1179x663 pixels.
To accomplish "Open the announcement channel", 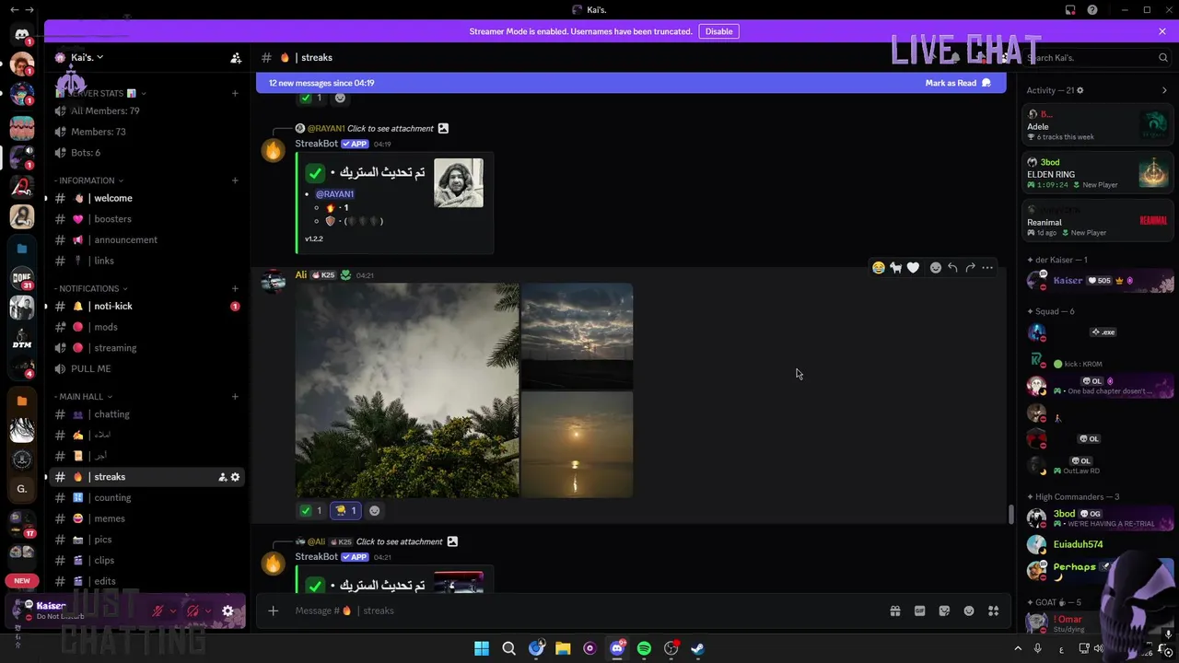I will [147, 239].
